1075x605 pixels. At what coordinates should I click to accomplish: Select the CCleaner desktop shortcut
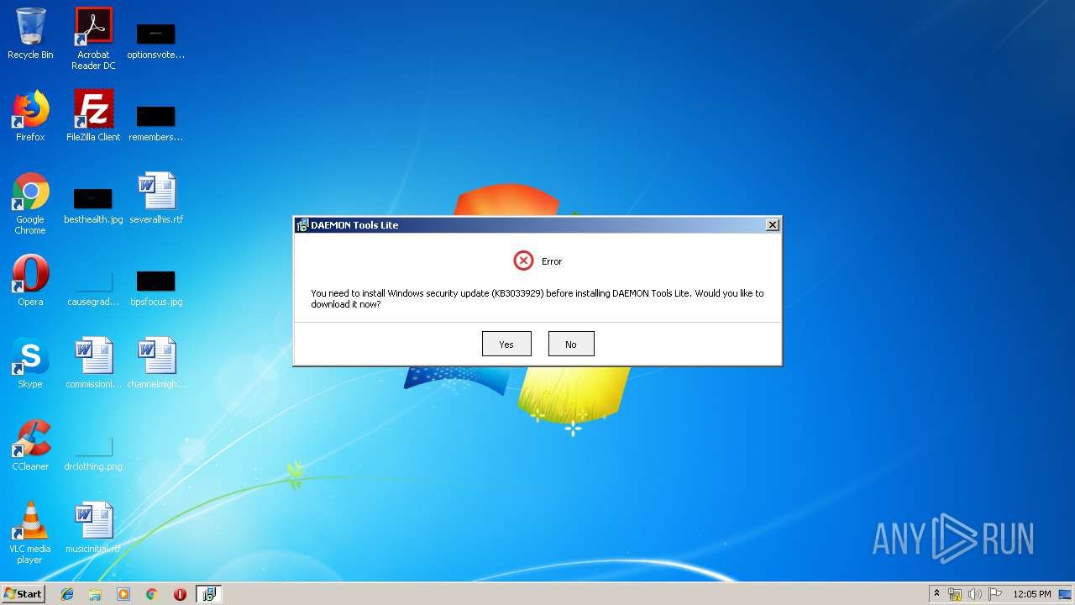[30, 445]
